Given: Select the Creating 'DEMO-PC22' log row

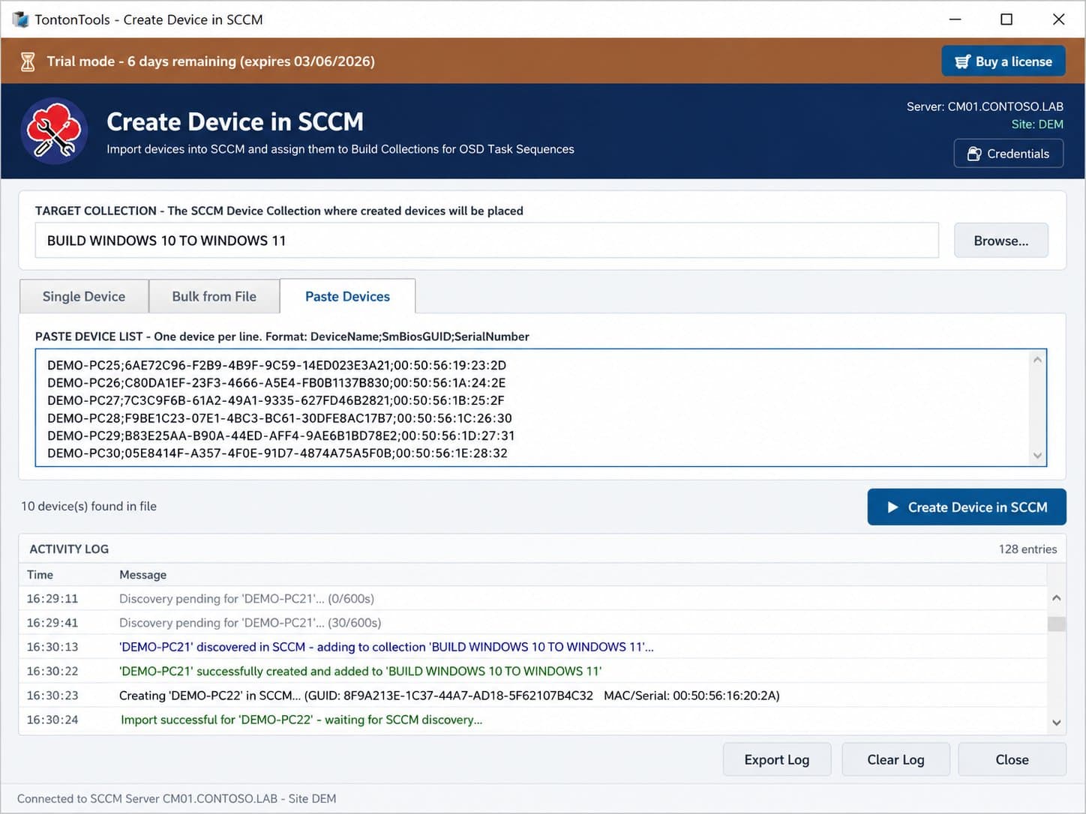Looking at the screenshot, I should point(532,696).
